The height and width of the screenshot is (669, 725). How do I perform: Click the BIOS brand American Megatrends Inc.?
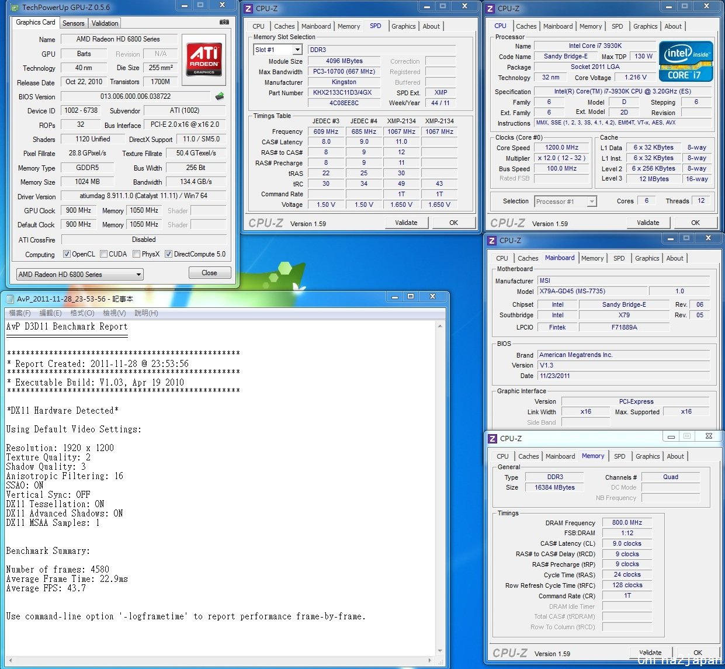pyautogui.click(x=624, y=355)
